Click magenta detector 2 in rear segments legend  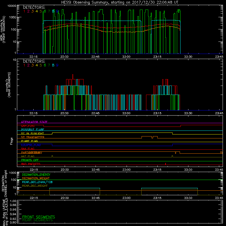tap(29, 65)
